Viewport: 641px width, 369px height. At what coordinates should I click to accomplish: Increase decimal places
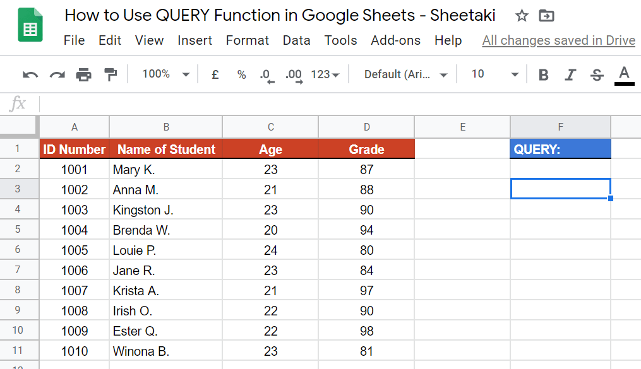point(293,74)
